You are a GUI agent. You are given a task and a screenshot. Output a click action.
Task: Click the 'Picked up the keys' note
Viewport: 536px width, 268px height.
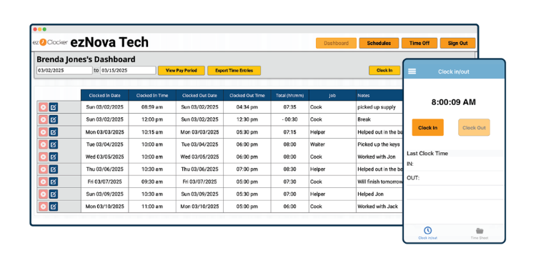378,144
